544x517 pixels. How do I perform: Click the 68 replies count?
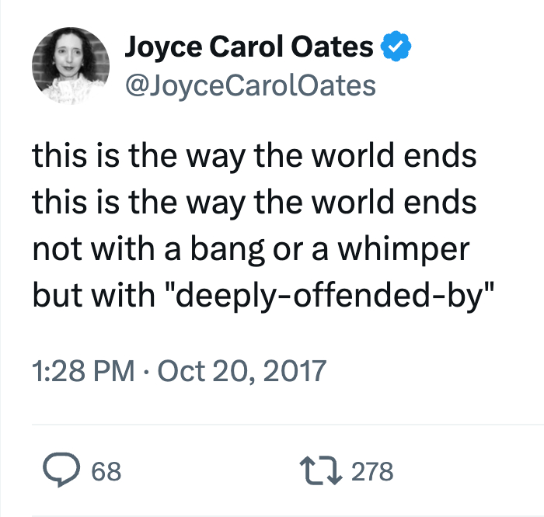click(106, 471)
